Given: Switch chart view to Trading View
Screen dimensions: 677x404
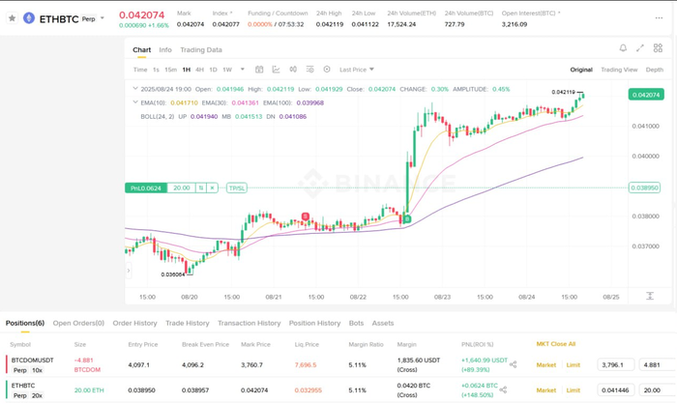Looking at the screenshot, I should tap(619, 70).
